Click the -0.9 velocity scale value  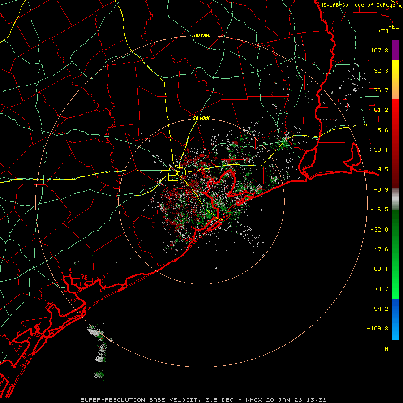point(381,190)
